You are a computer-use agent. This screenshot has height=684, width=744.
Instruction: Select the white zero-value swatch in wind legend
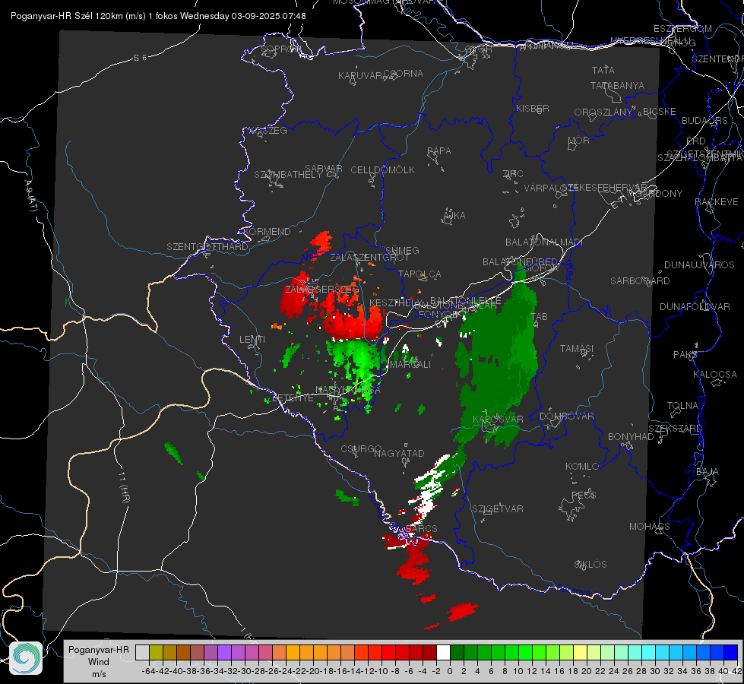coord(443,652)
